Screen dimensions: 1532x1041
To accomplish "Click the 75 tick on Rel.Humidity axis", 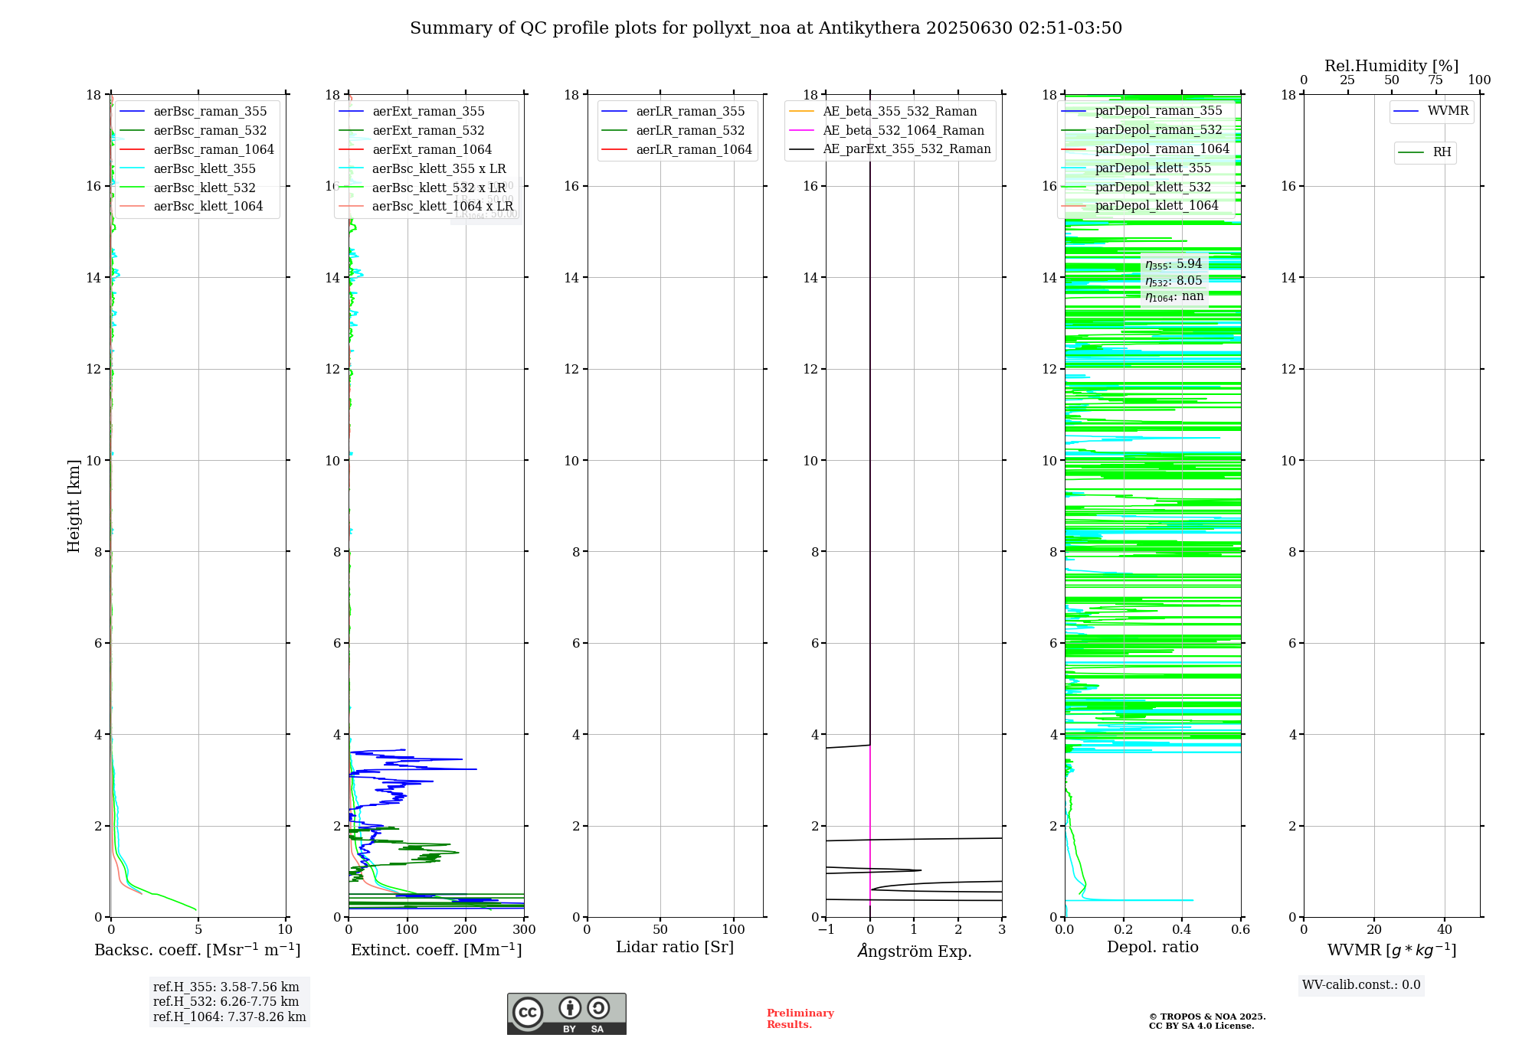I will (x=1435, y=80).
